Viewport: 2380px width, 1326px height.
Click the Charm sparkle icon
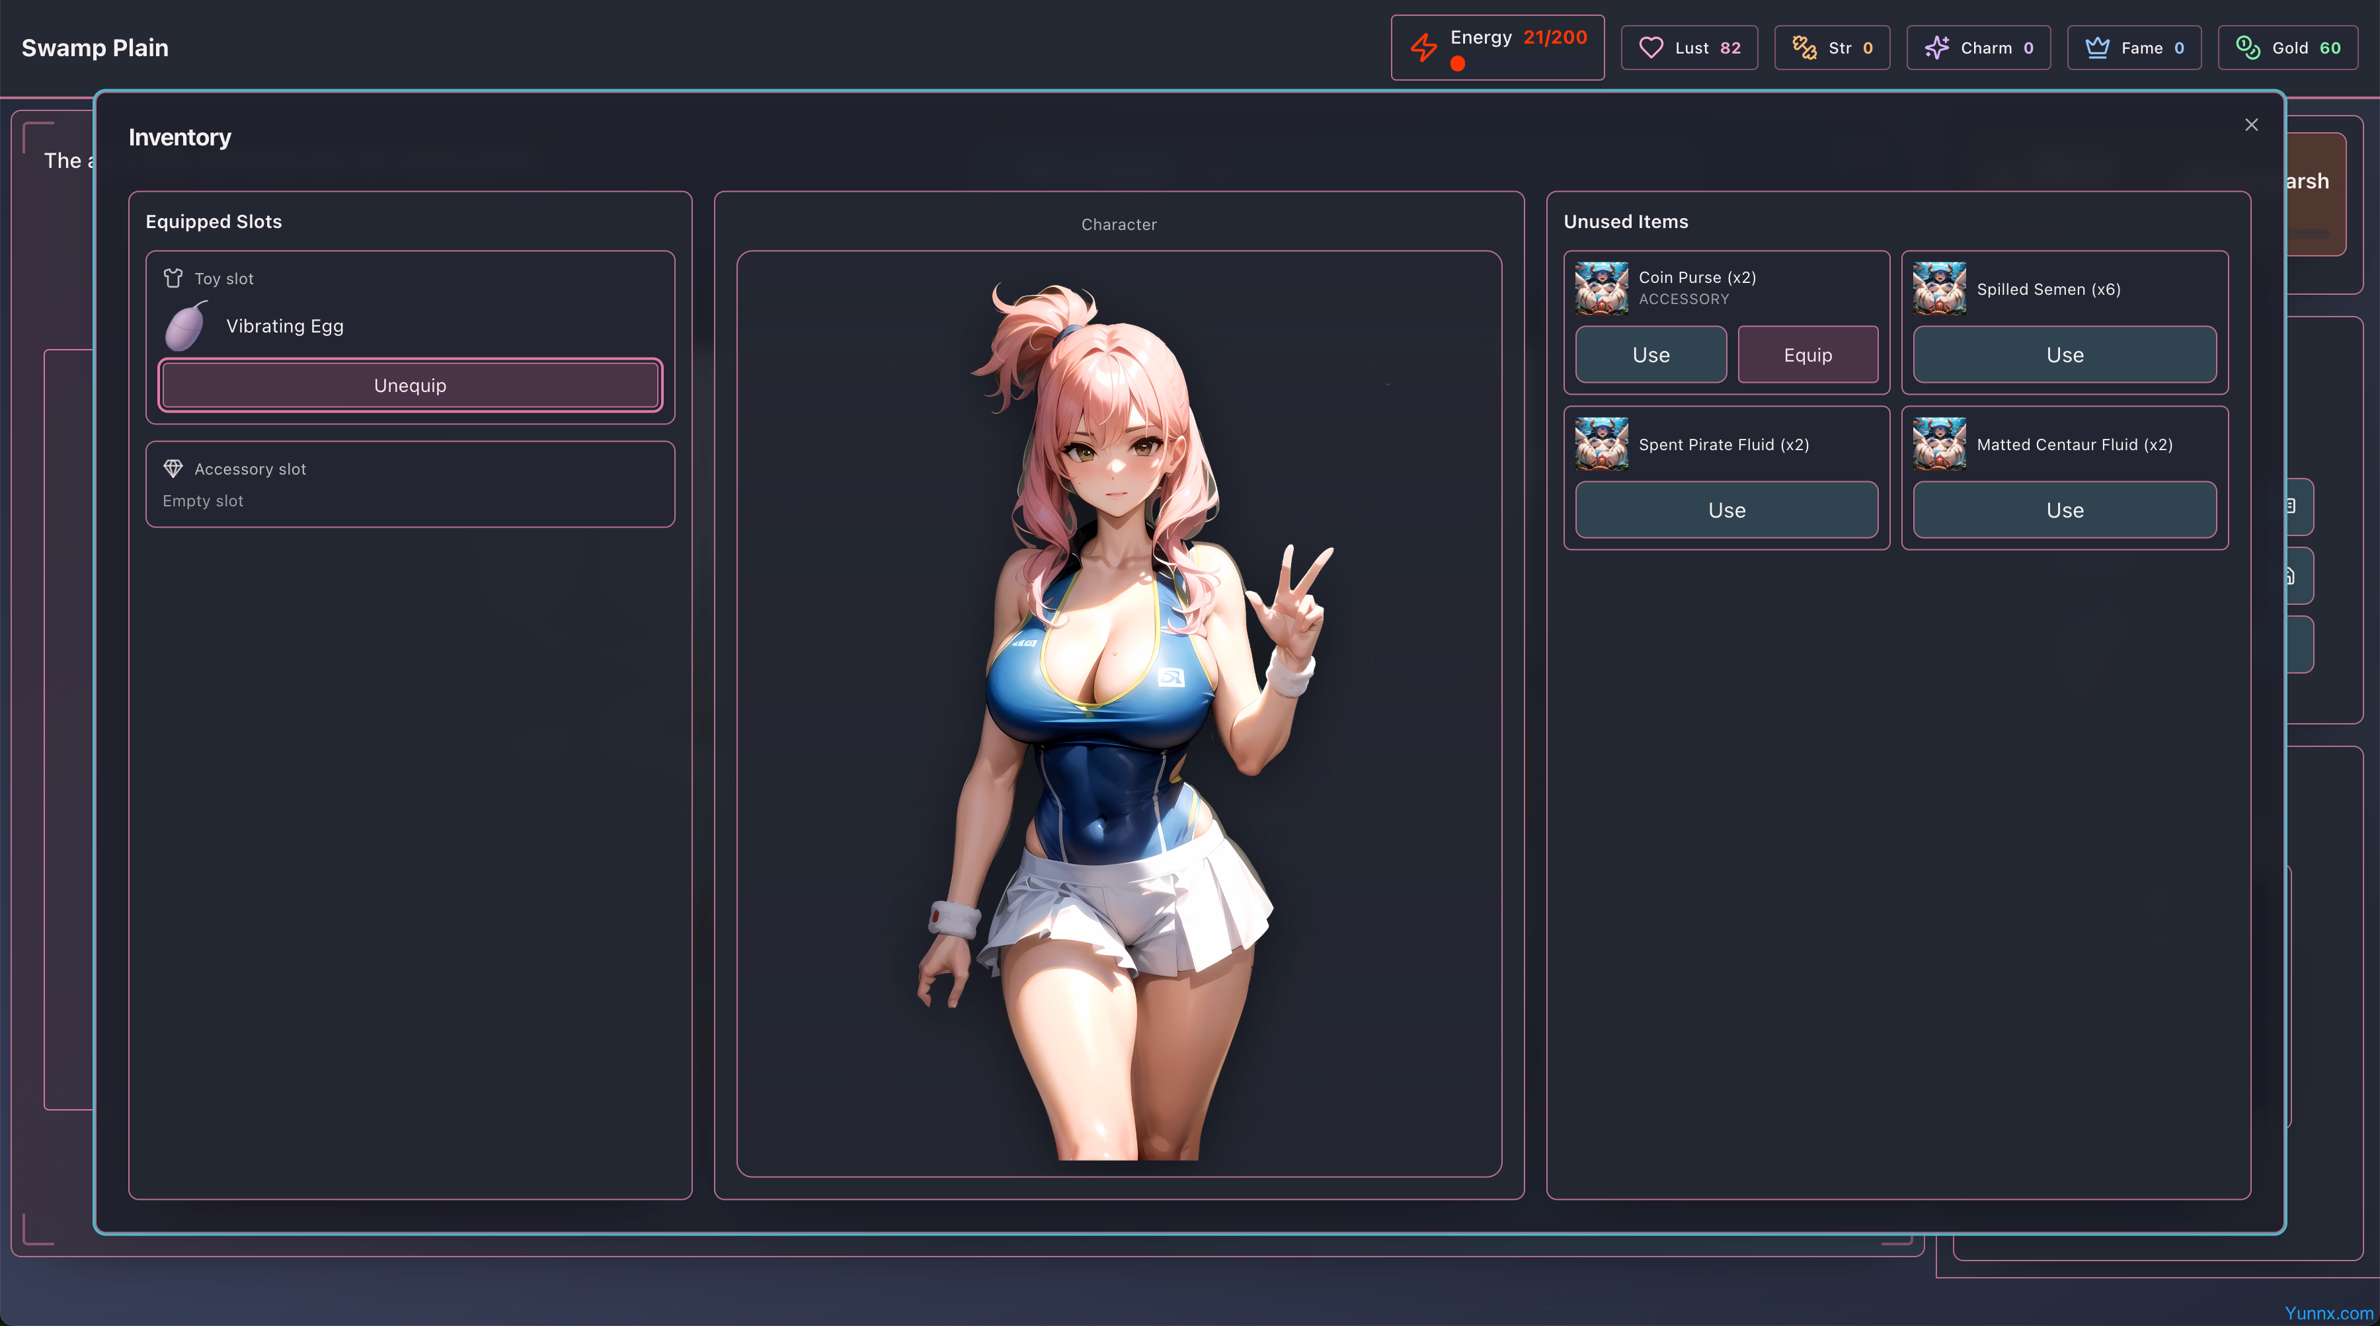coord(1936,48)
